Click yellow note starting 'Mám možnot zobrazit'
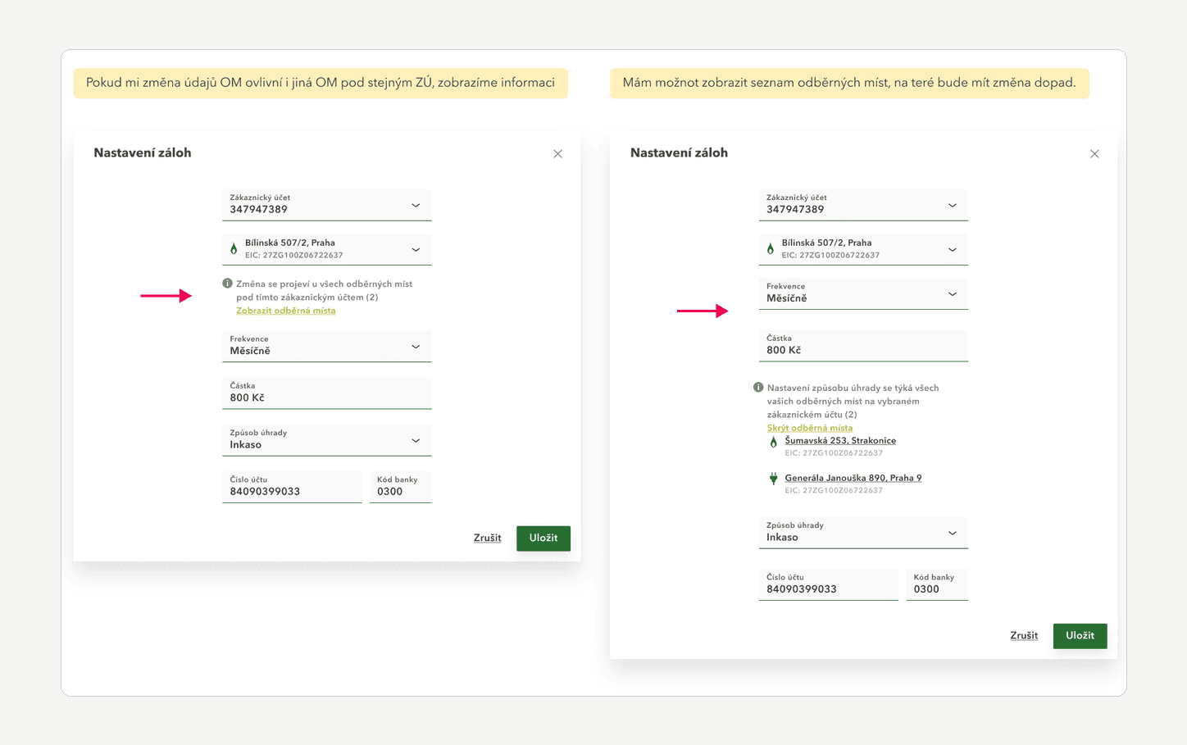The width and height of the screenshot is (1187, 745). pos(849,83)
